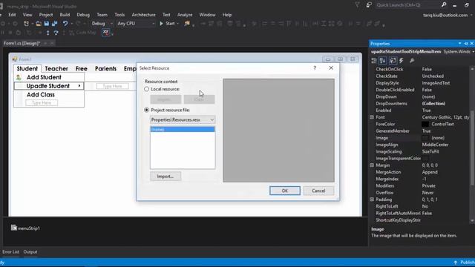Click the New Project toolbar icon
Image resolution: width=475 pixels, height=267 pixels.
(27, 23)
